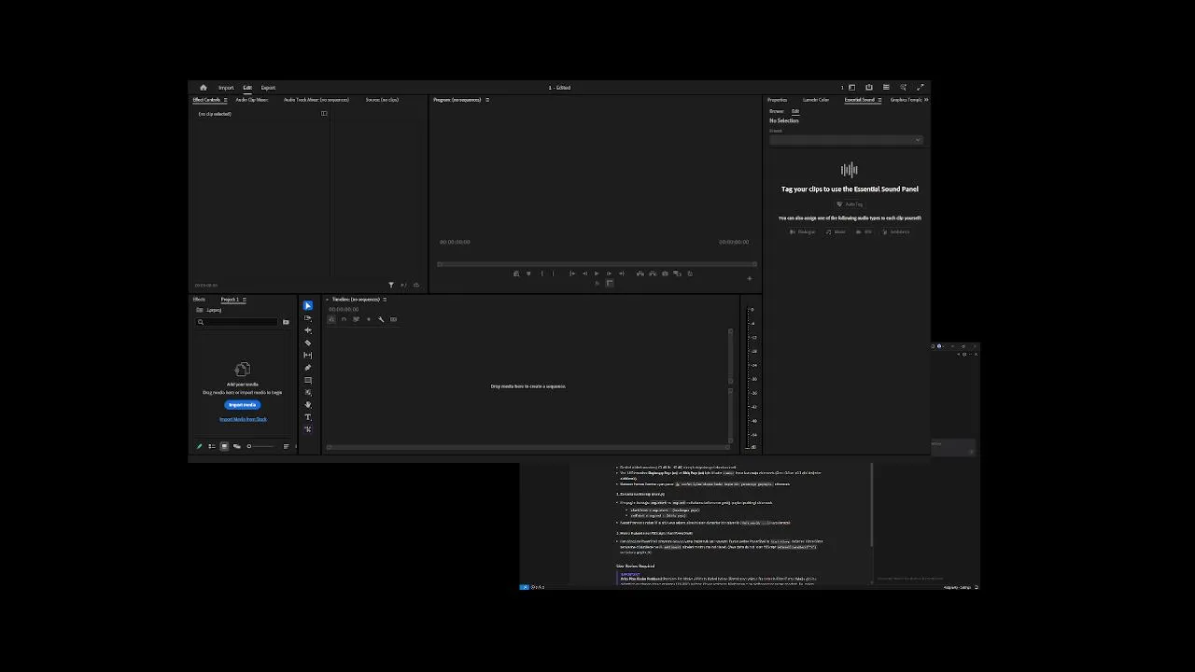Image resolution: width=1195 pixels, height=672 pixels.
Task: Toggle the Linked Selection button in Timeline
Action: click(x=356, y=319)
